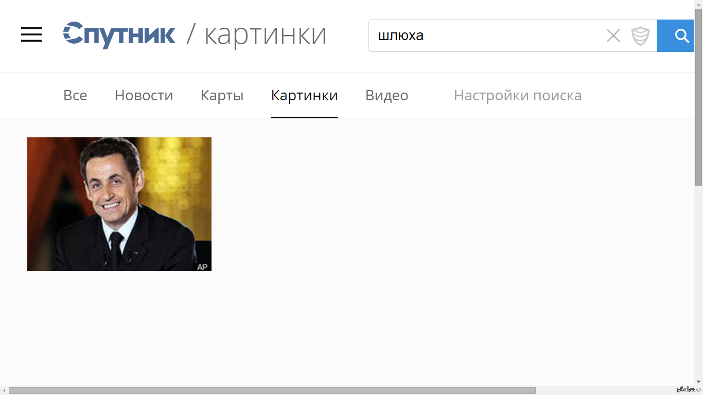Viewport: 703px width, 395px height.
Task: Focus the search field containing the query
Action: coord(486,36)
